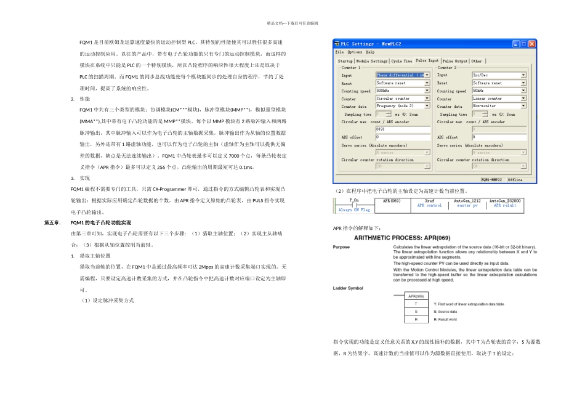Image resolution: width=585 pixels, height=414 pixels.
Task: Switch to the Startup tab
Action: click(x=345, y=61)
